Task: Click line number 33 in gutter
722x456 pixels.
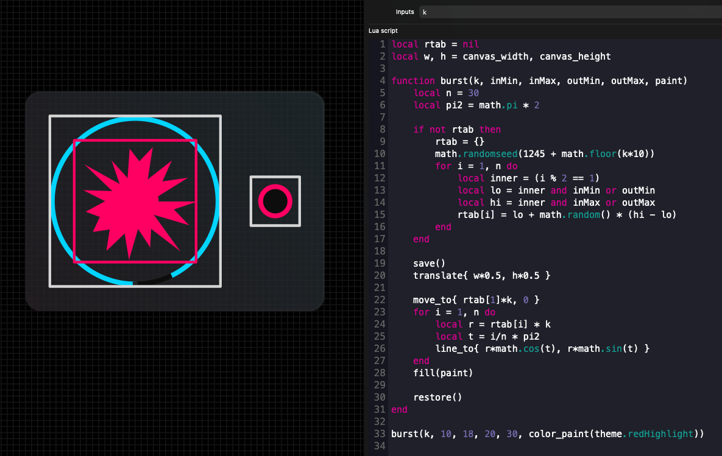Action: pos(380,434)
